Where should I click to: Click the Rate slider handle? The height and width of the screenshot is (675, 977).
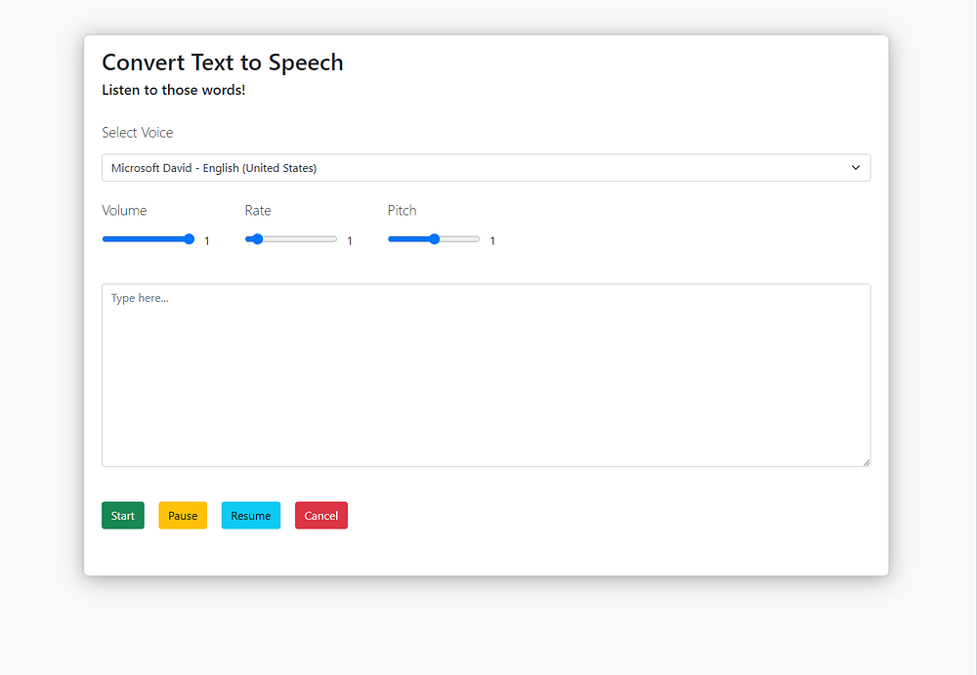pos(257,239)
